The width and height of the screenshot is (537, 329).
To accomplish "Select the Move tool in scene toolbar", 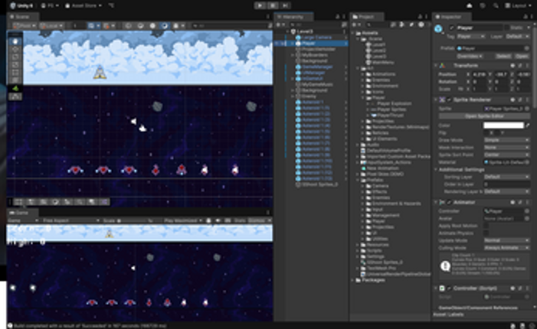I will 15,49.
